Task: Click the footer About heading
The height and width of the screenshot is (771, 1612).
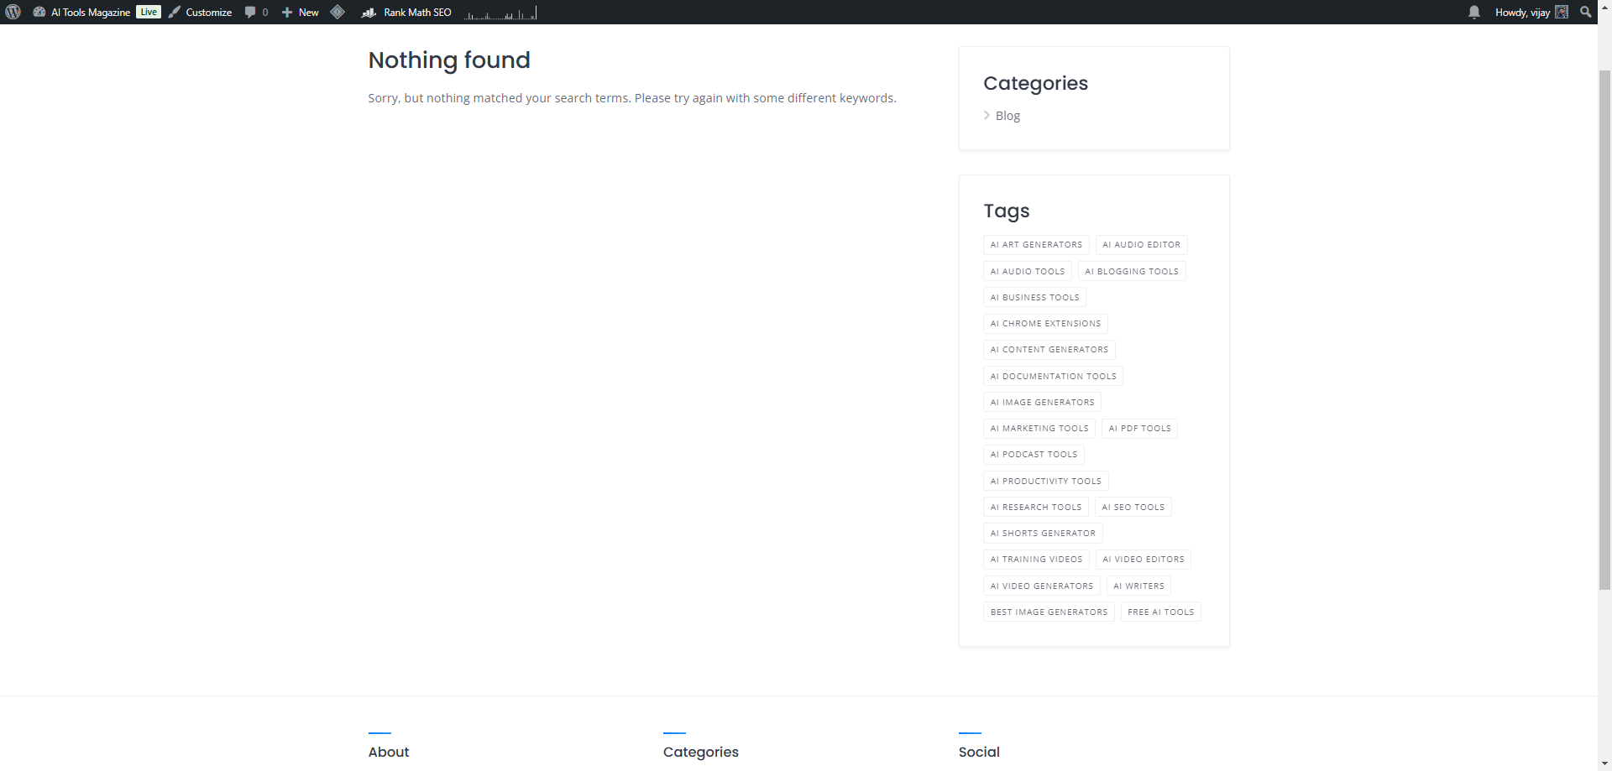Action: point(389,752)
